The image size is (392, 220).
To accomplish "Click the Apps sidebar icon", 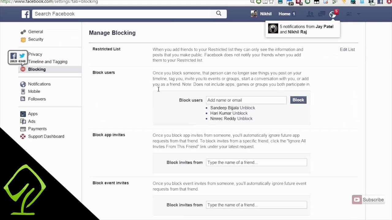I will click(x=23, y=114).
